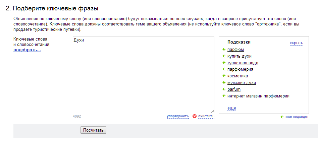Sort keywords with упорядочить link
Screen dimensions: 318x142
pyautogui.click(x=178, y=116)
